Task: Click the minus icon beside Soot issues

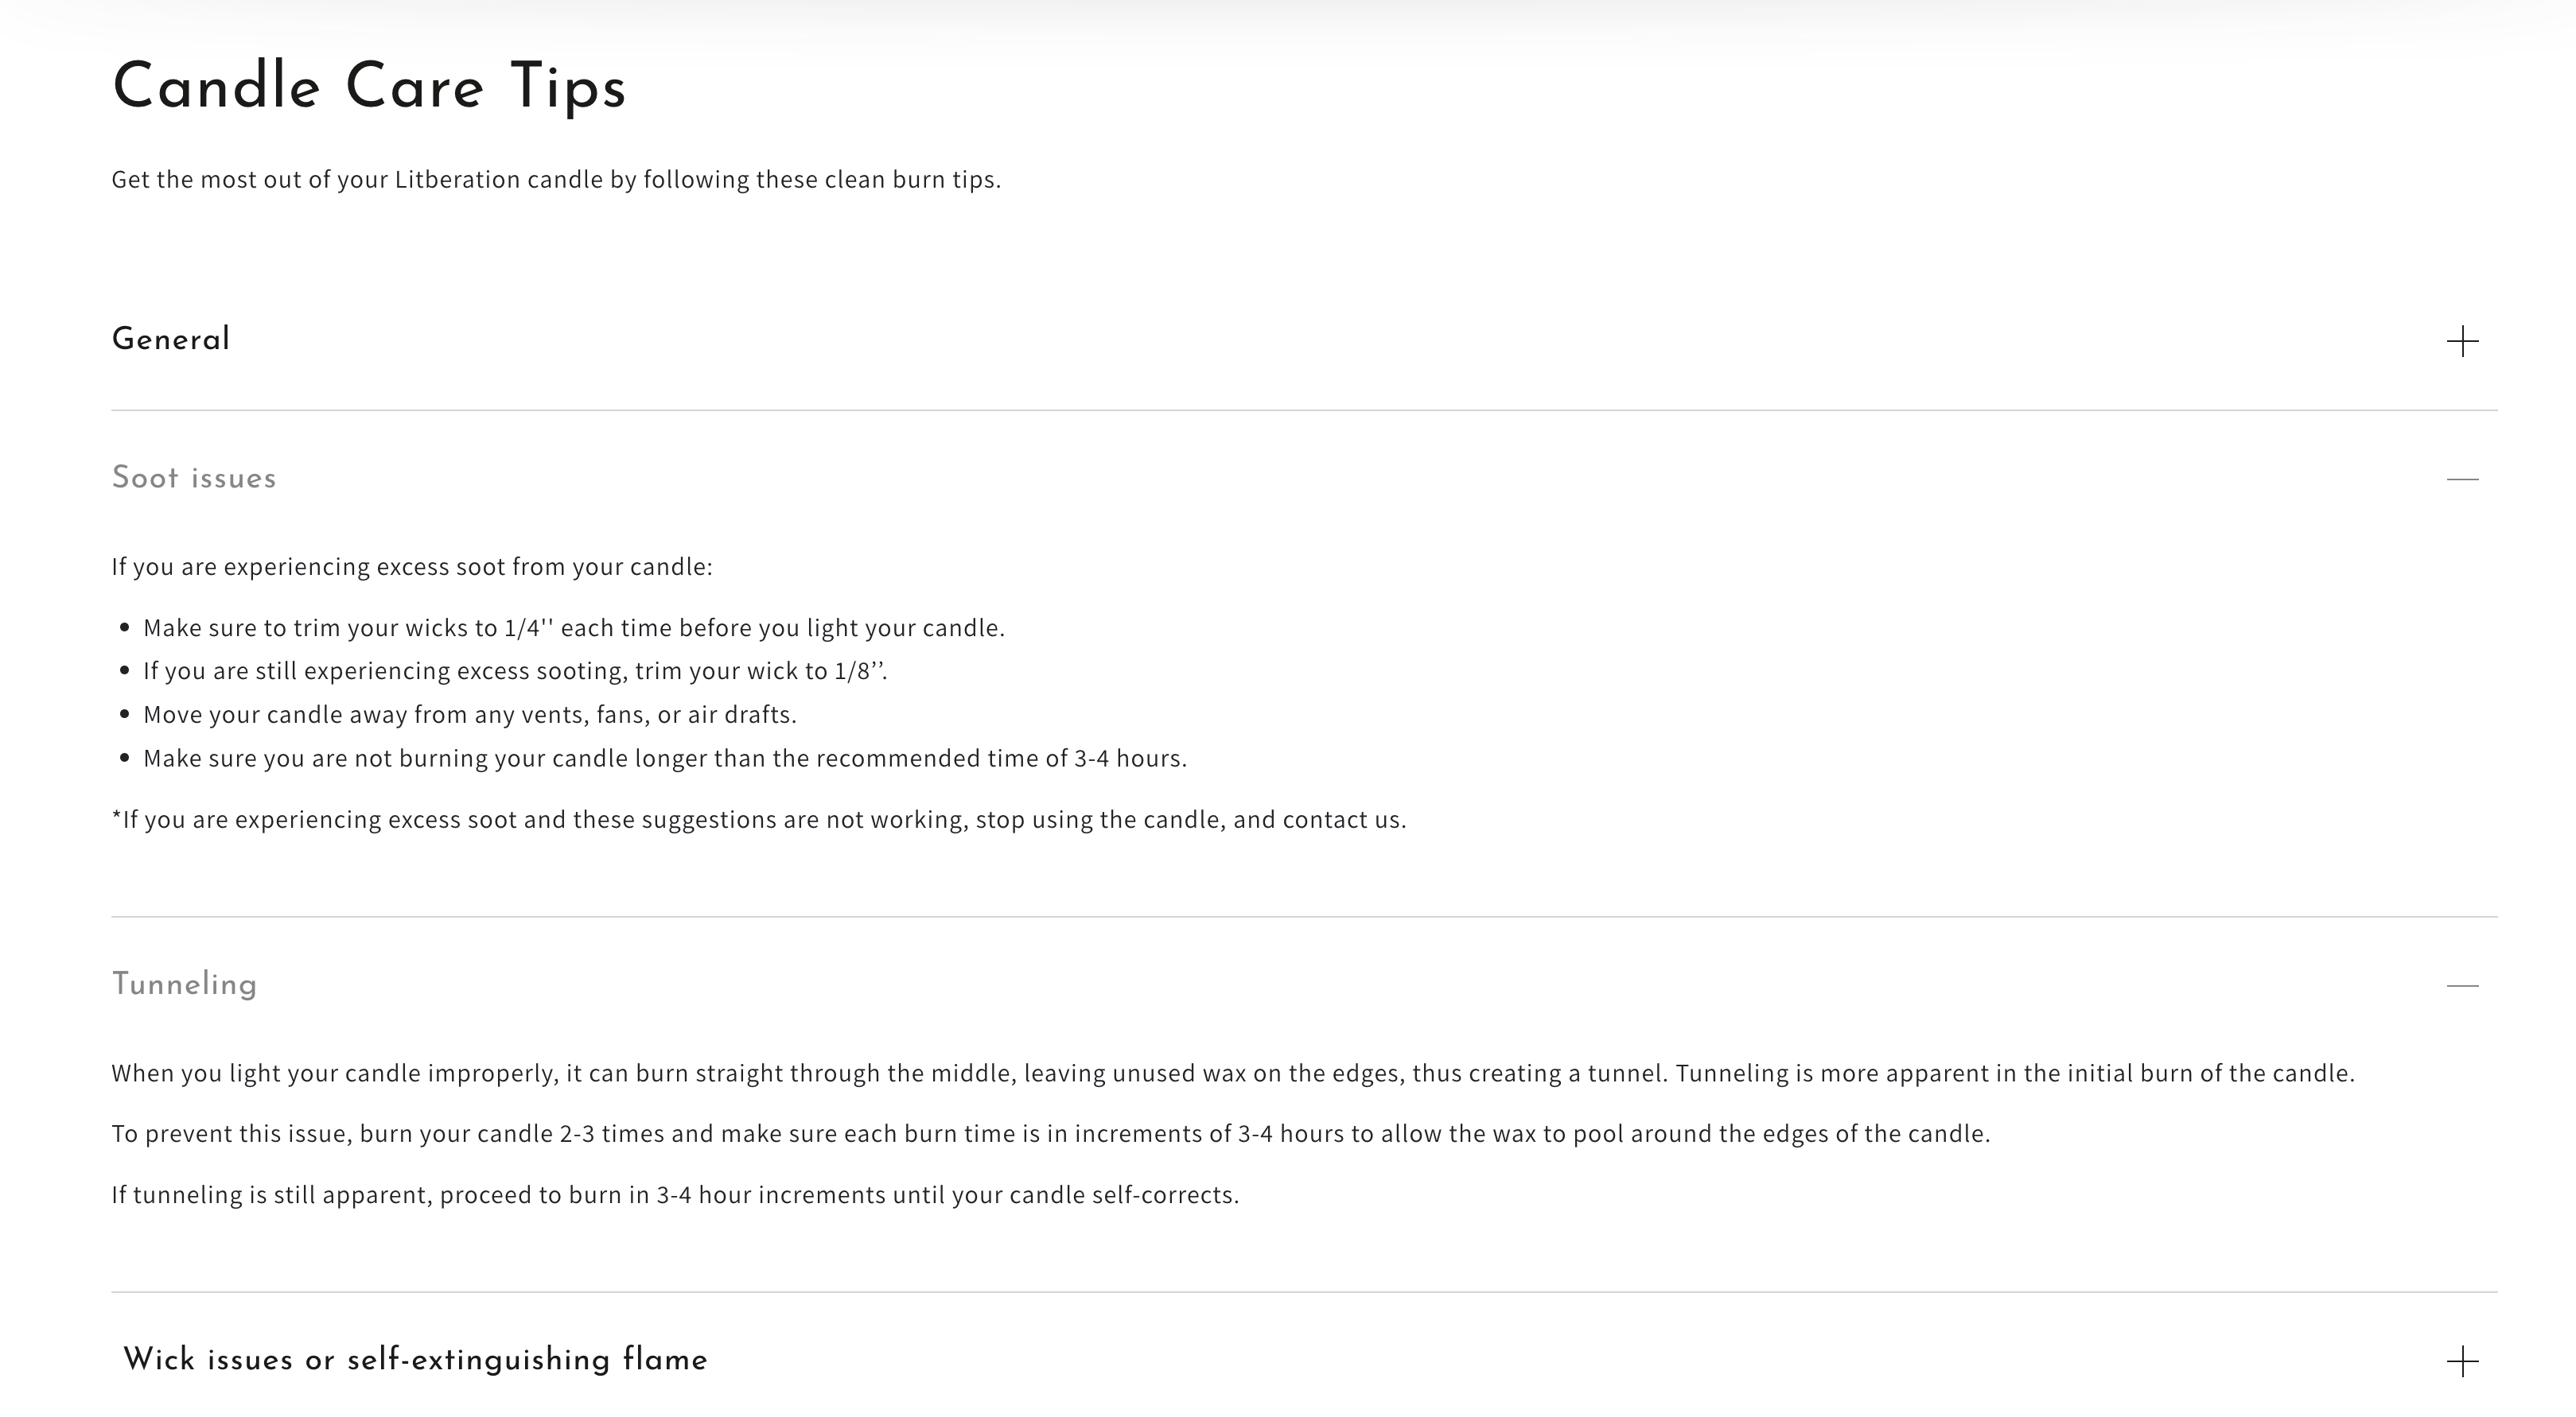Action: coord(2462,479)
